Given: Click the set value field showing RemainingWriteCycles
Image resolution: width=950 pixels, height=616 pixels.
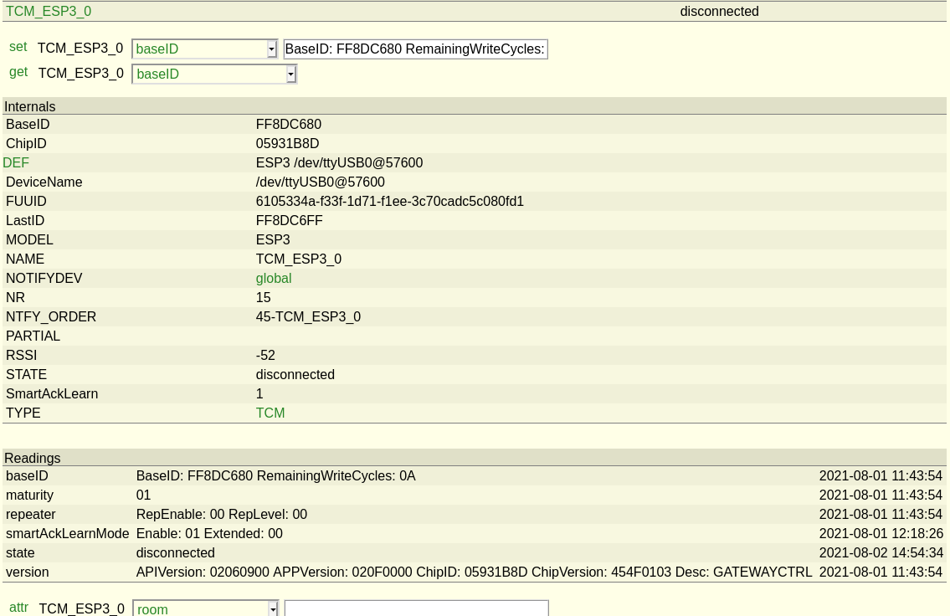Looking at the screenshot, I should click(415, 49).
